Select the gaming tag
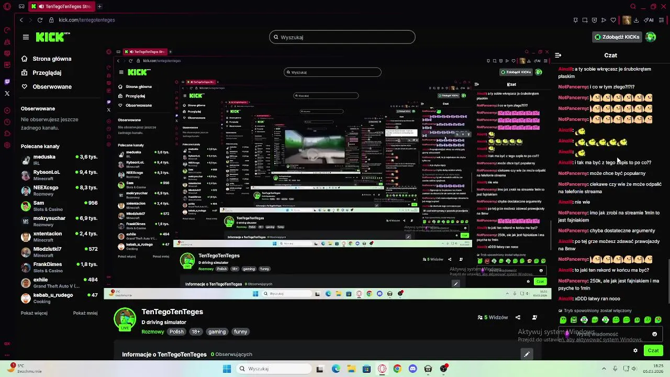The width and height of the screenshot is (670, 377). coord(217,331)
